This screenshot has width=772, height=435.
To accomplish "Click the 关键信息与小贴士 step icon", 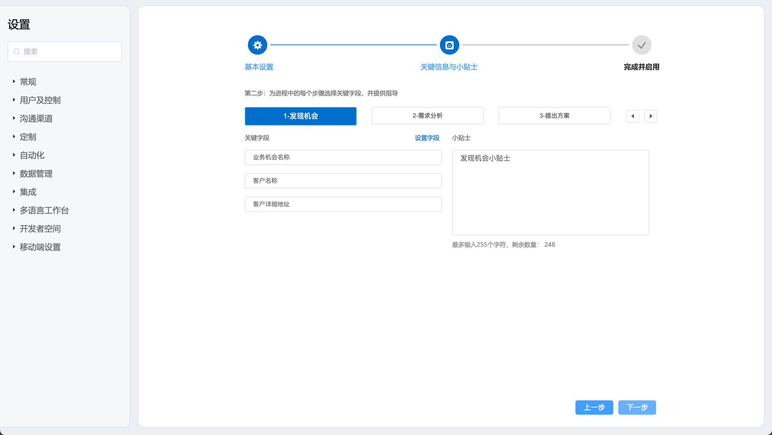I will tap(449, 45).
